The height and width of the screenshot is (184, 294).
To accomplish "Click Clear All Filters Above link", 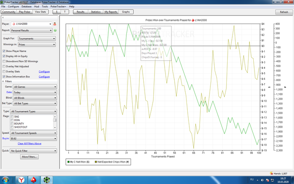I will click(29, 144).
